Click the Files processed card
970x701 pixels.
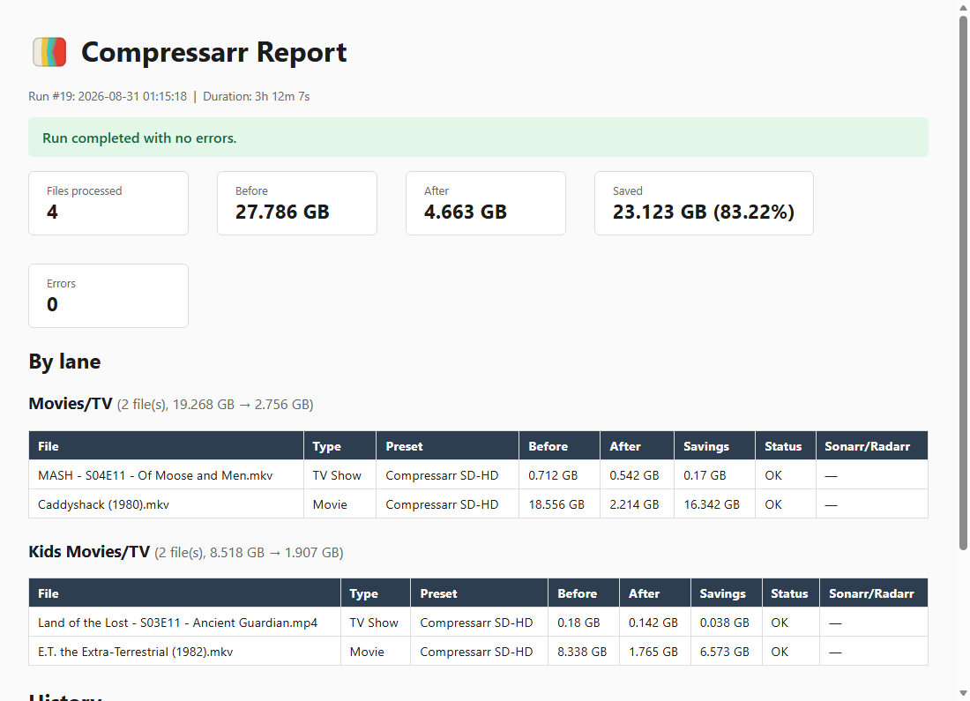point(108,203)
